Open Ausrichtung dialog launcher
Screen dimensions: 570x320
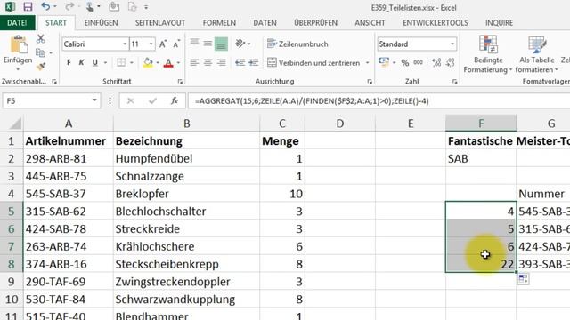370,82
